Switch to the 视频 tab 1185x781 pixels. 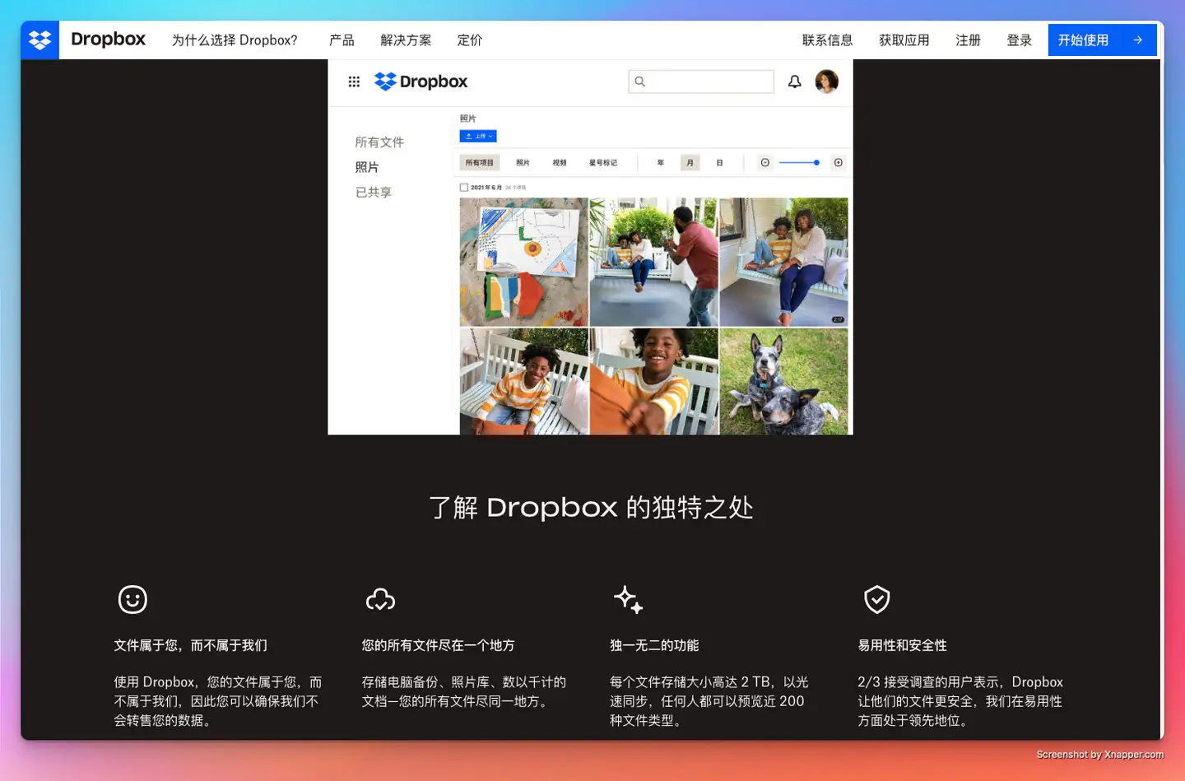[x=560, y=163]
